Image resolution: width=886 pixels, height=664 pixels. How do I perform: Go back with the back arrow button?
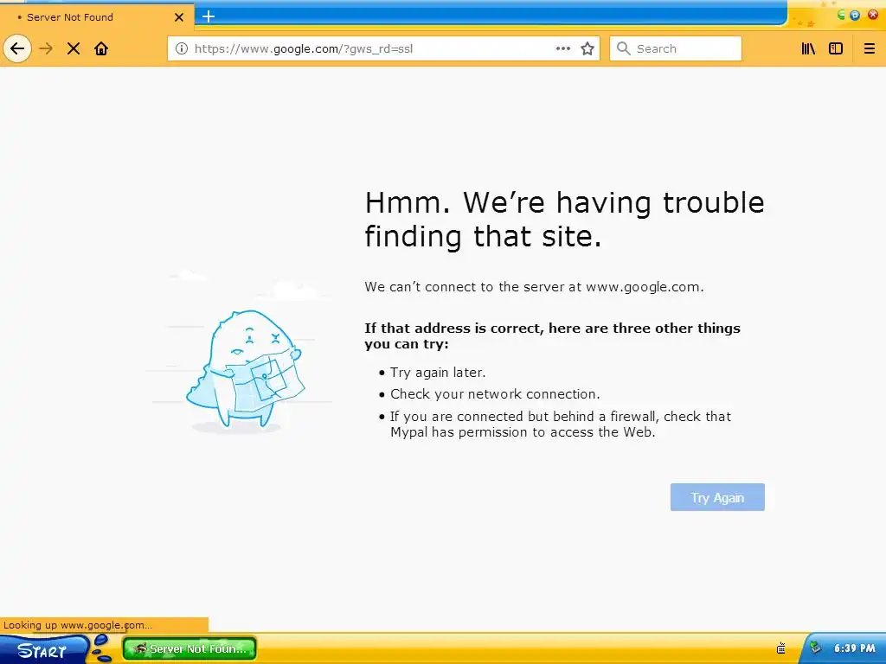(17, 48)
